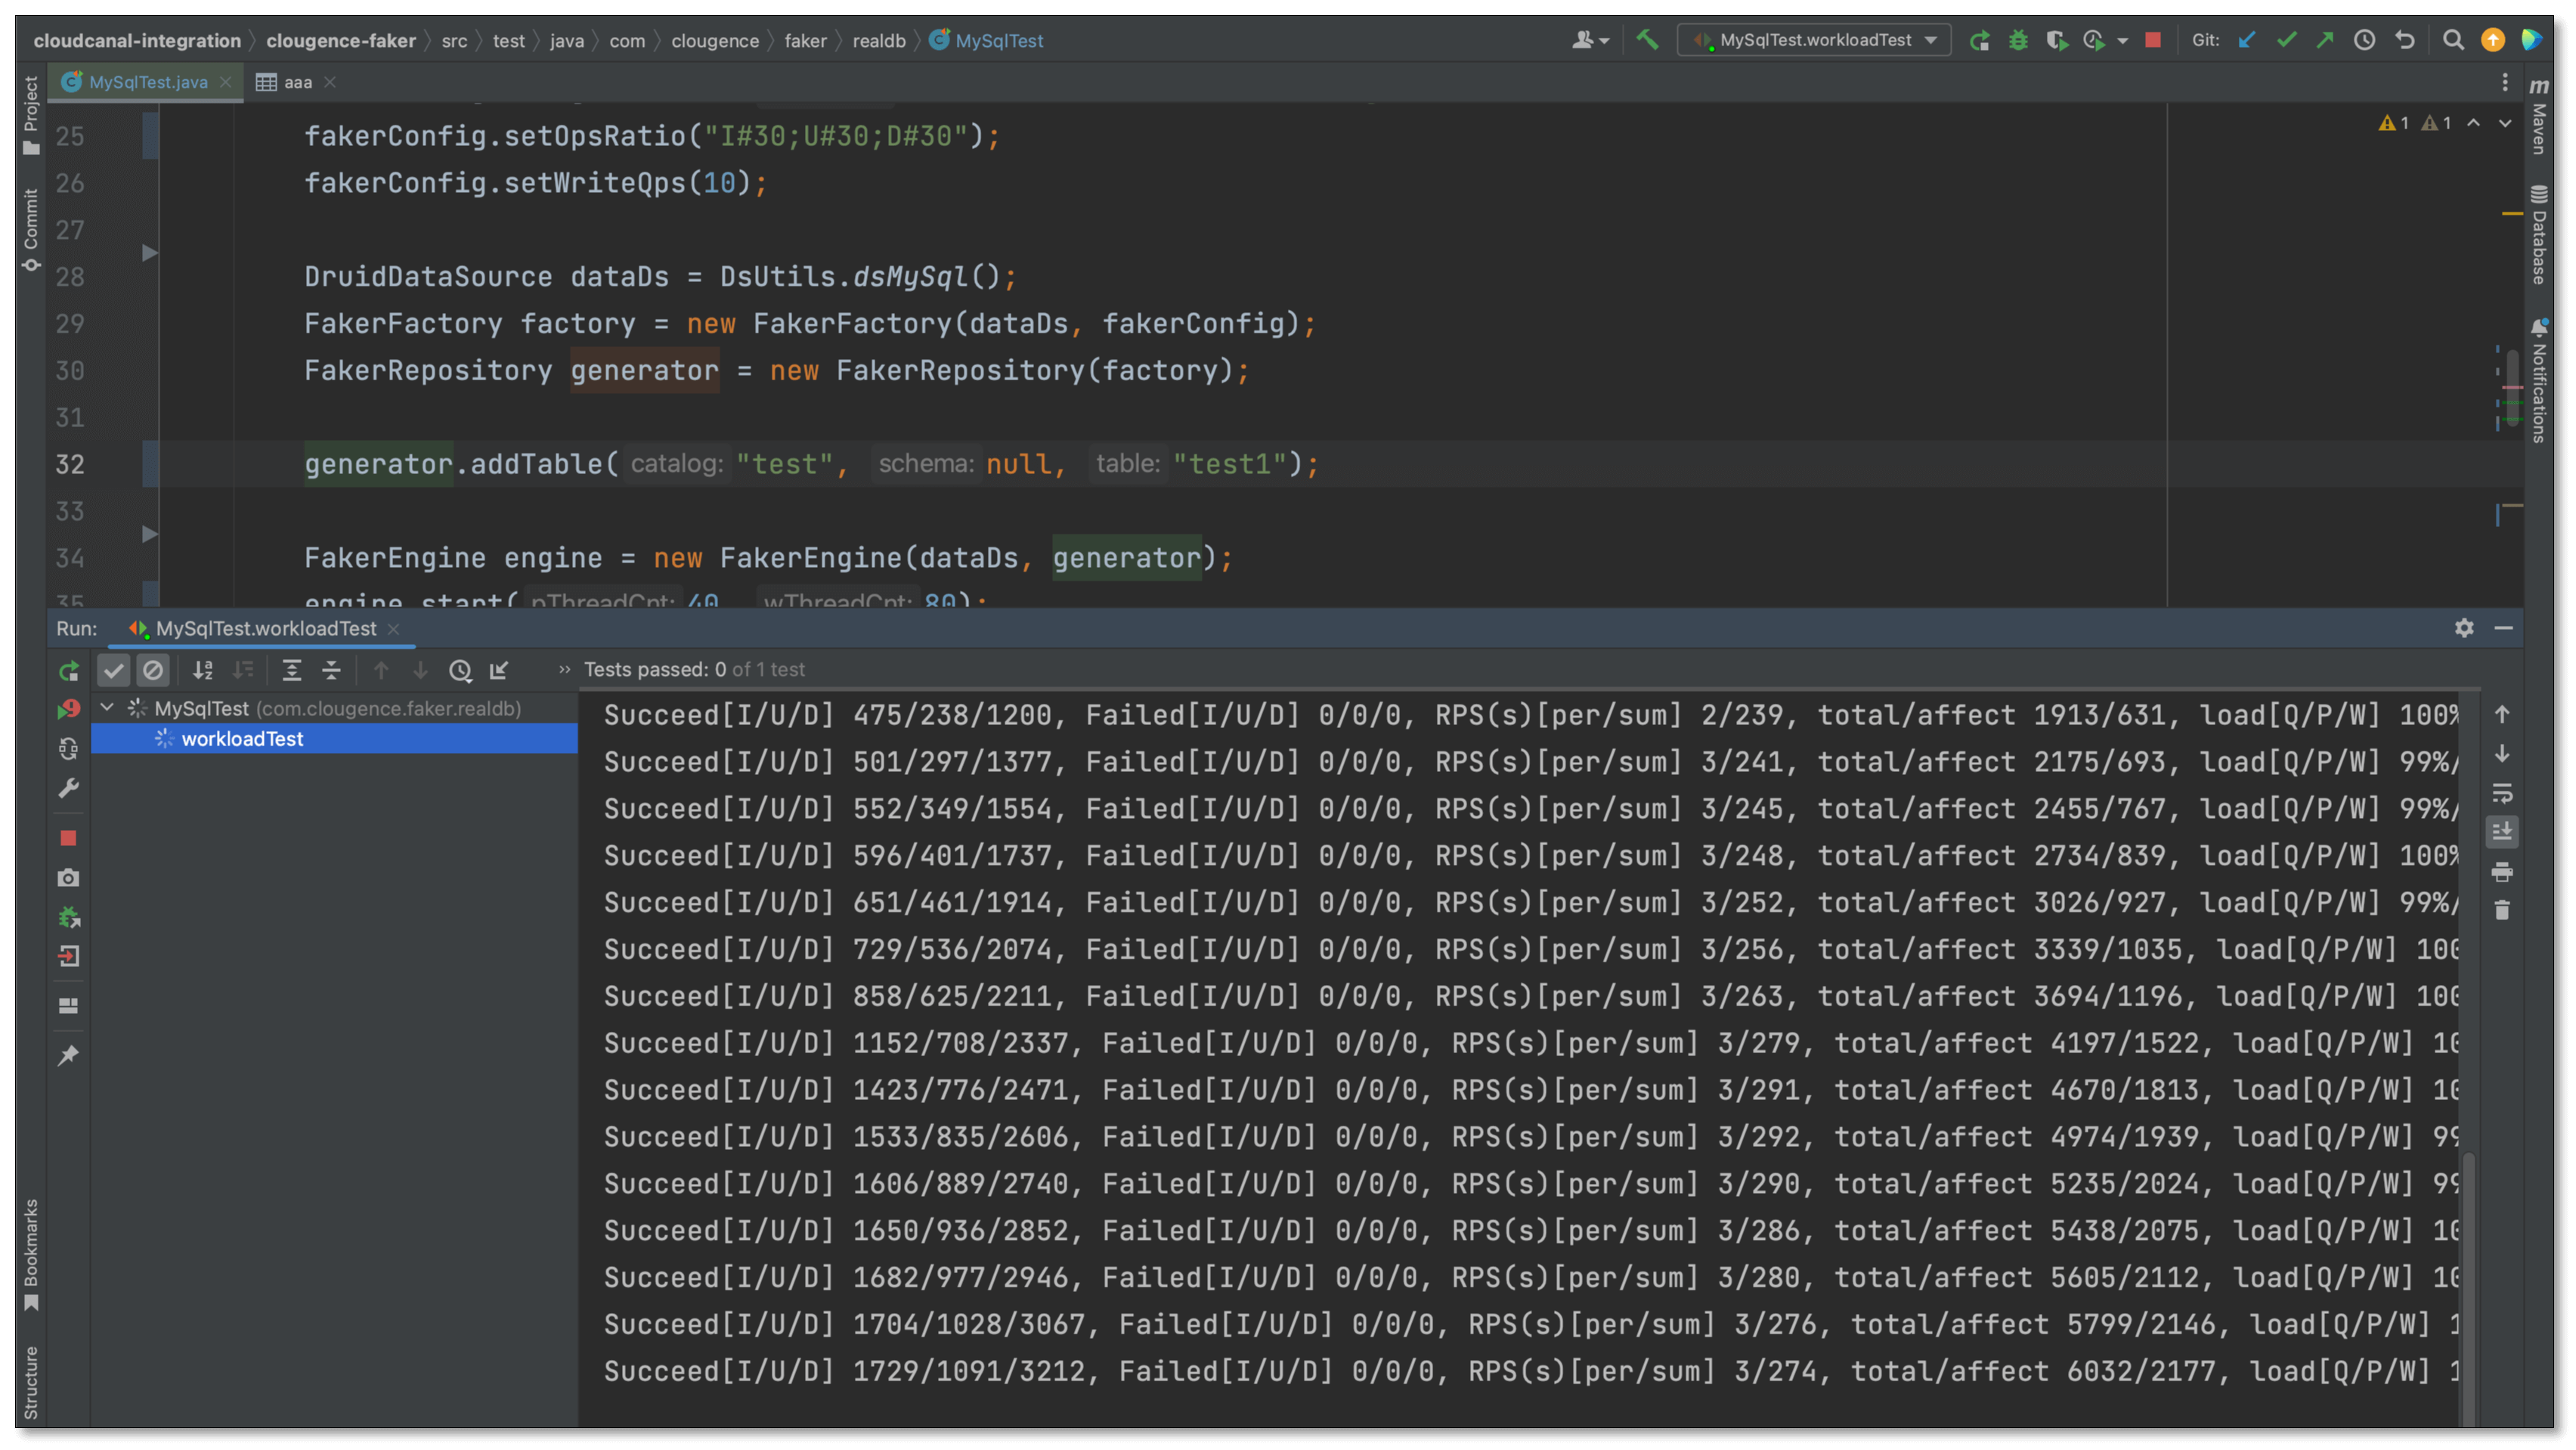The height and width of the screenshot is (1450, 2576).
Task: Switch to the aaa editor tab
Action: pyautogui.click(x=296, y=82)
